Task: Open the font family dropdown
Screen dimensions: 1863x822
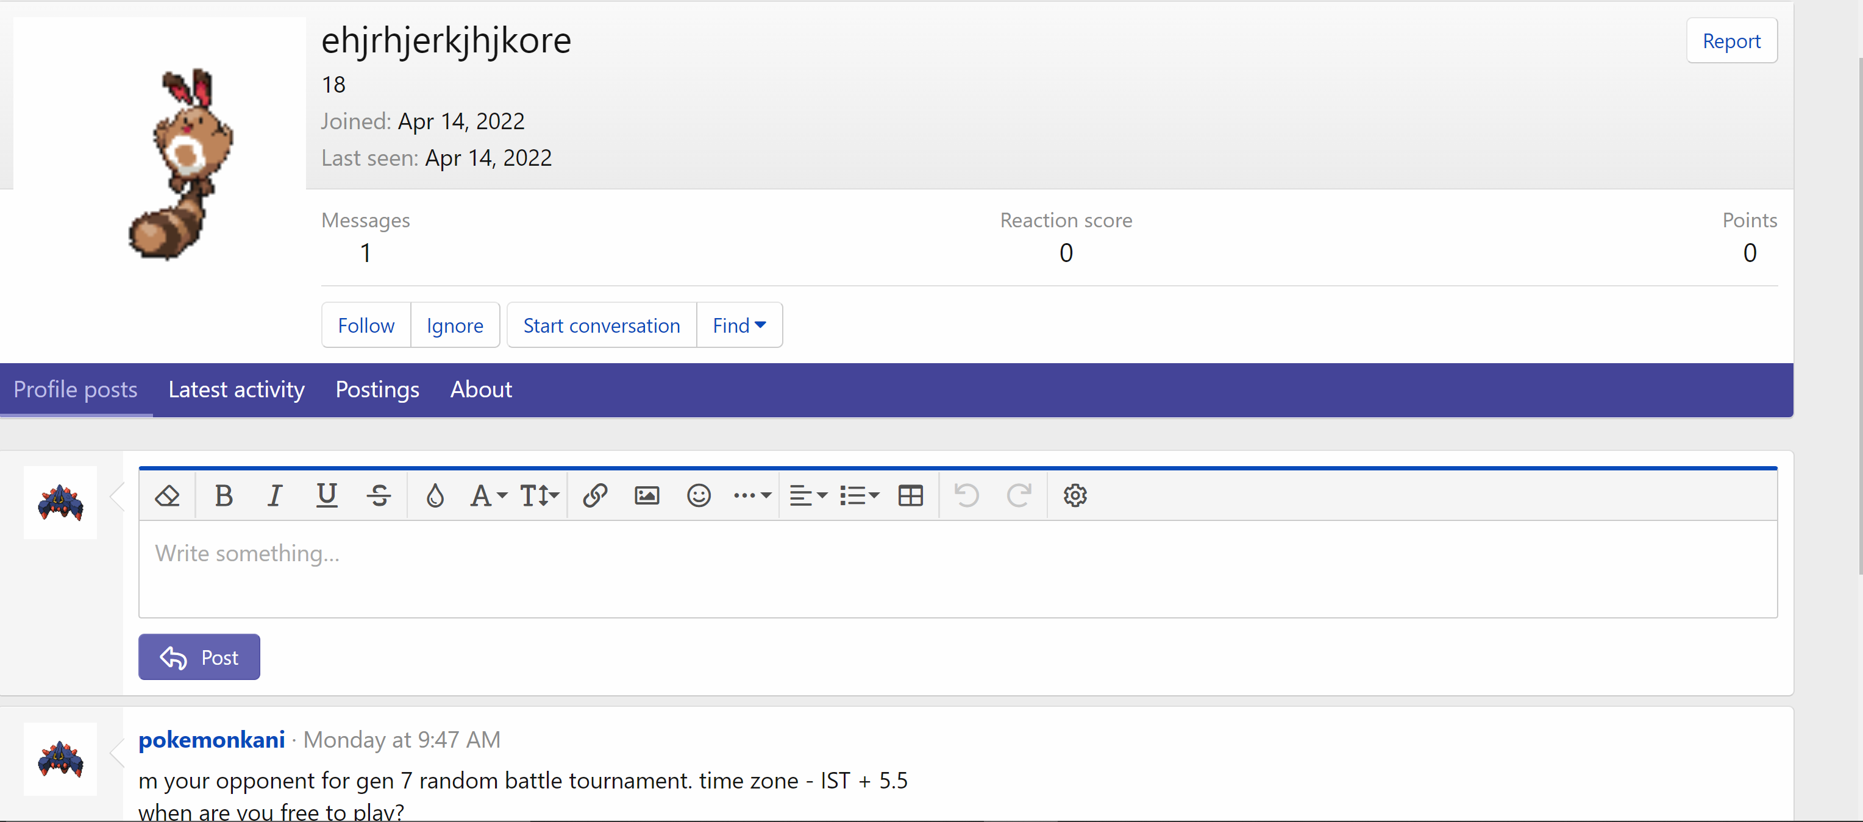Action: click(x=488, y=496)
